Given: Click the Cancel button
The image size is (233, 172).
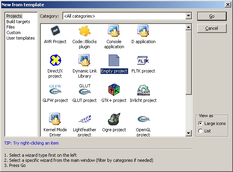Looking at the screenshot, I should (x=212, y=28).
